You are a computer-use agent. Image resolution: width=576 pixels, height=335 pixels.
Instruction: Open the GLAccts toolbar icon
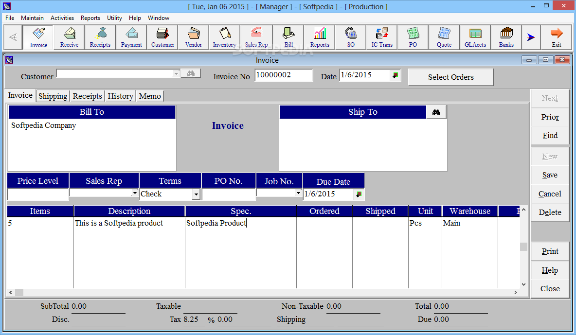pos(475,37)
